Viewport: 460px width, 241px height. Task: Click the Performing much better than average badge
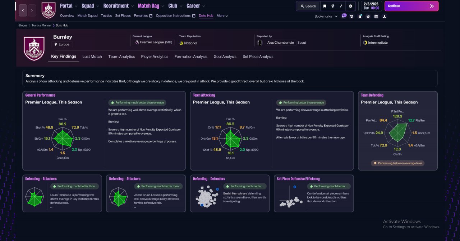(138, 102)
